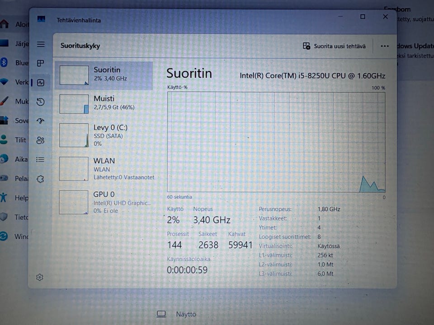Open Helppokäyttö accessibility icon in Settings window

(x=3, y=198)
